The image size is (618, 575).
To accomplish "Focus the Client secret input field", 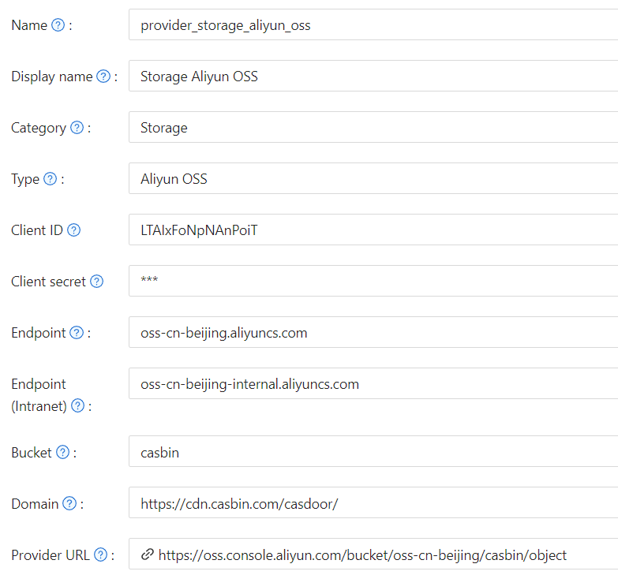I will [x=373, y=282].
